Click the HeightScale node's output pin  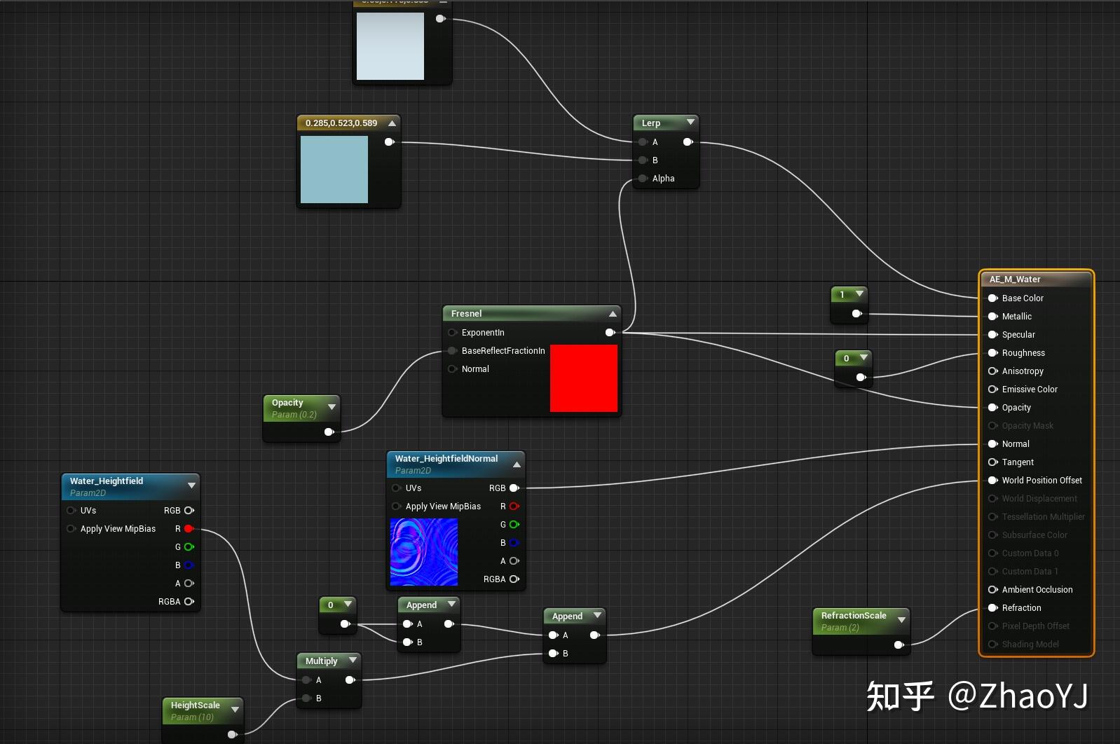pos(232,734)
